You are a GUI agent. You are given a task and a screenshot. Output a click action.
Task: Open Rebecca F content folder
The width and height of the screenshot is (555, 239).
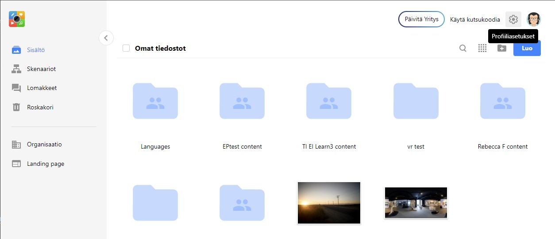click(503, 101)
